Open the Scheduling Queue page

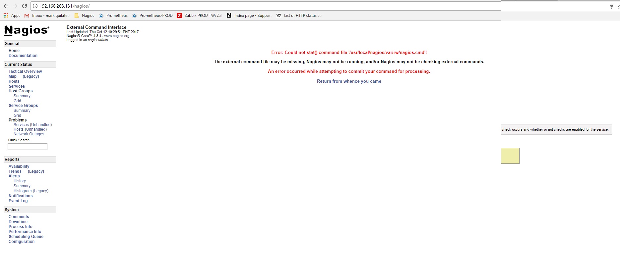(x=26, y=237)
